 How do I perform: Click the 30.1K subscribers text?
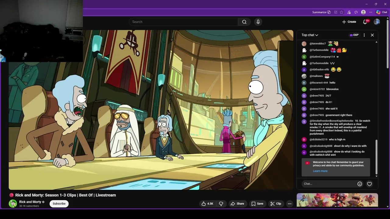click(x=29, y=206)
